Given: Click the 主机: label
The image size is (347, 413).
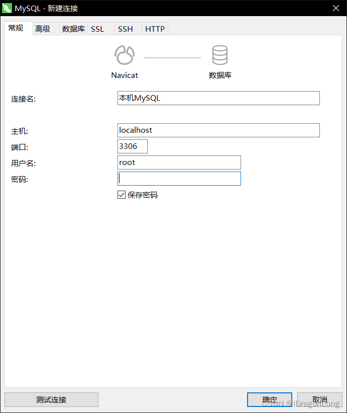Looking at the screenshot, I should 20,131.
